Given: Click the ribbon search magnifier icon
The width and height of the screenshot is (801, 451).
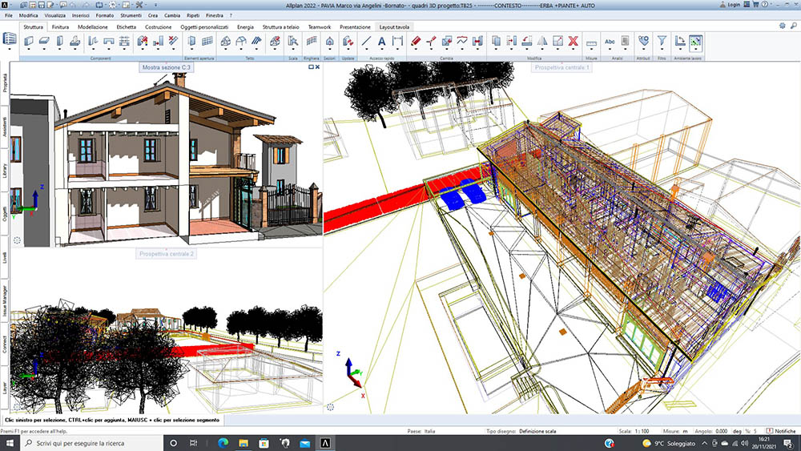Looking at the screenshot, I should coord(793,26).
